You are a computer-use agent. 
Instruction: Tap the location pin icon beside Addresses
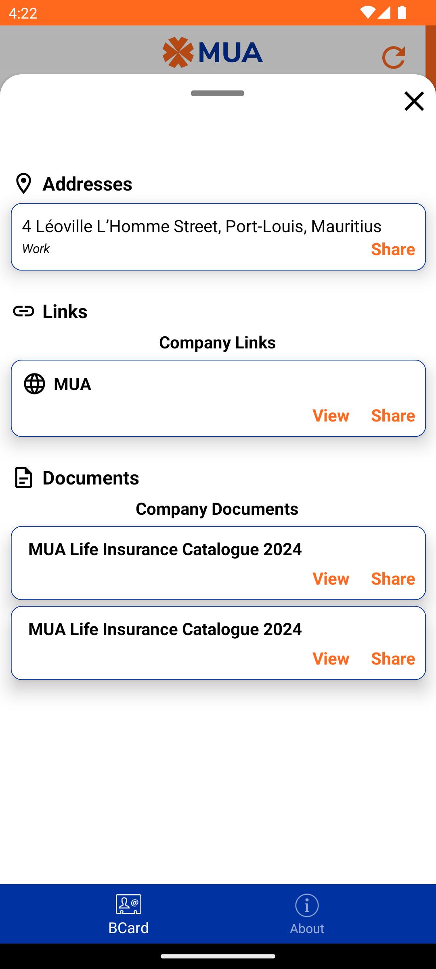click(23, 184)
